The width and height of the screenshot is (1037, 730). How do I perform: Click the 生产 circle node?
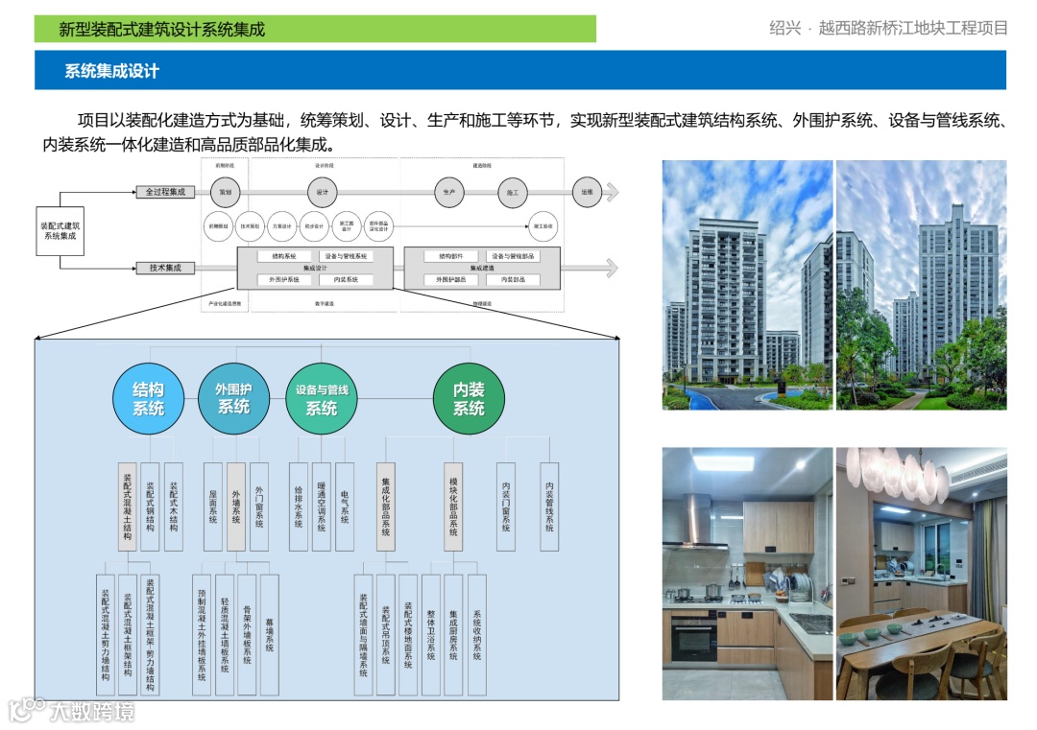pyautogui.click(x=449, y=192)
